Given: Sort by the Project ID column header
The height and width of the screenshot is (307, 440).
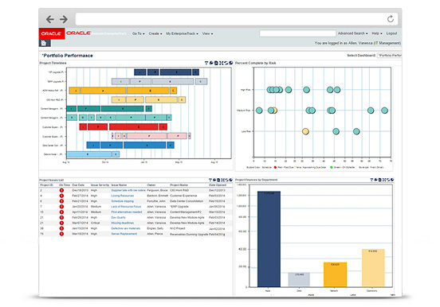Looking at the screenshot, I should pyautogui.click(x=46, y=185).
